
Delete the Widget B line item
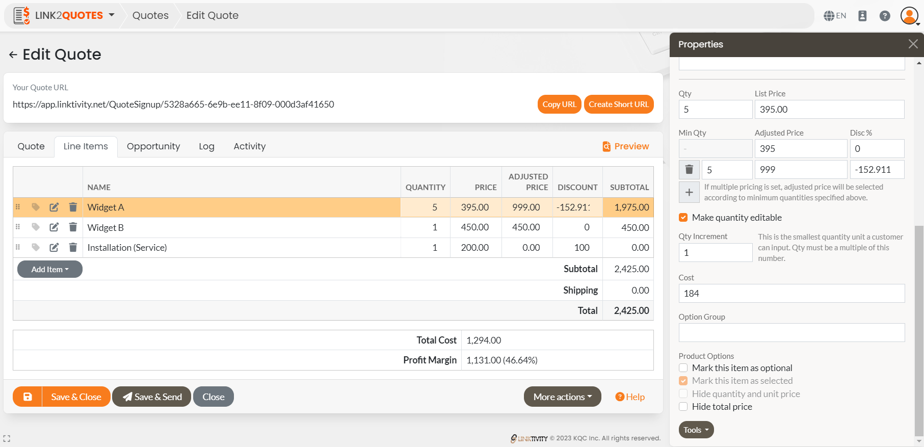click(x=73, y=227)
